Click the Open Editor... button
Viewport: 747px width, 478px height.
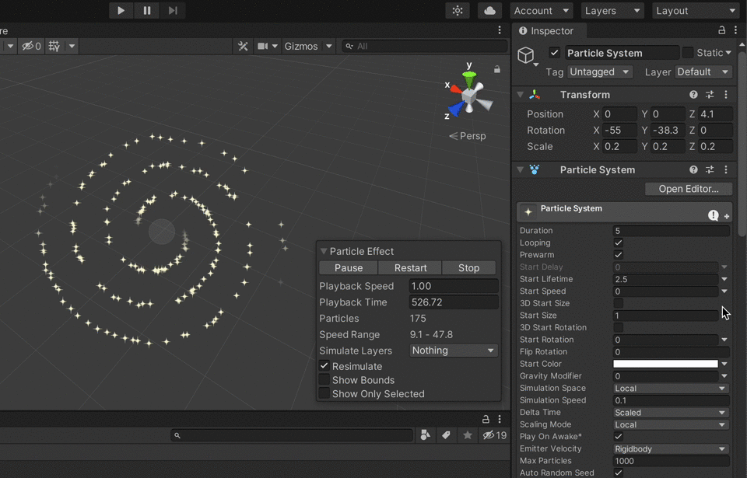click(689, 189)
